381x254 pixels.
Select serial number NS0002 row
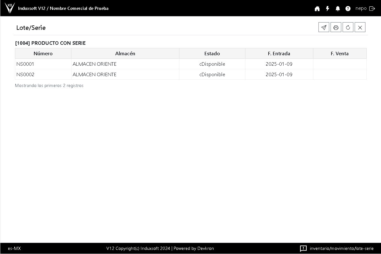25,75
